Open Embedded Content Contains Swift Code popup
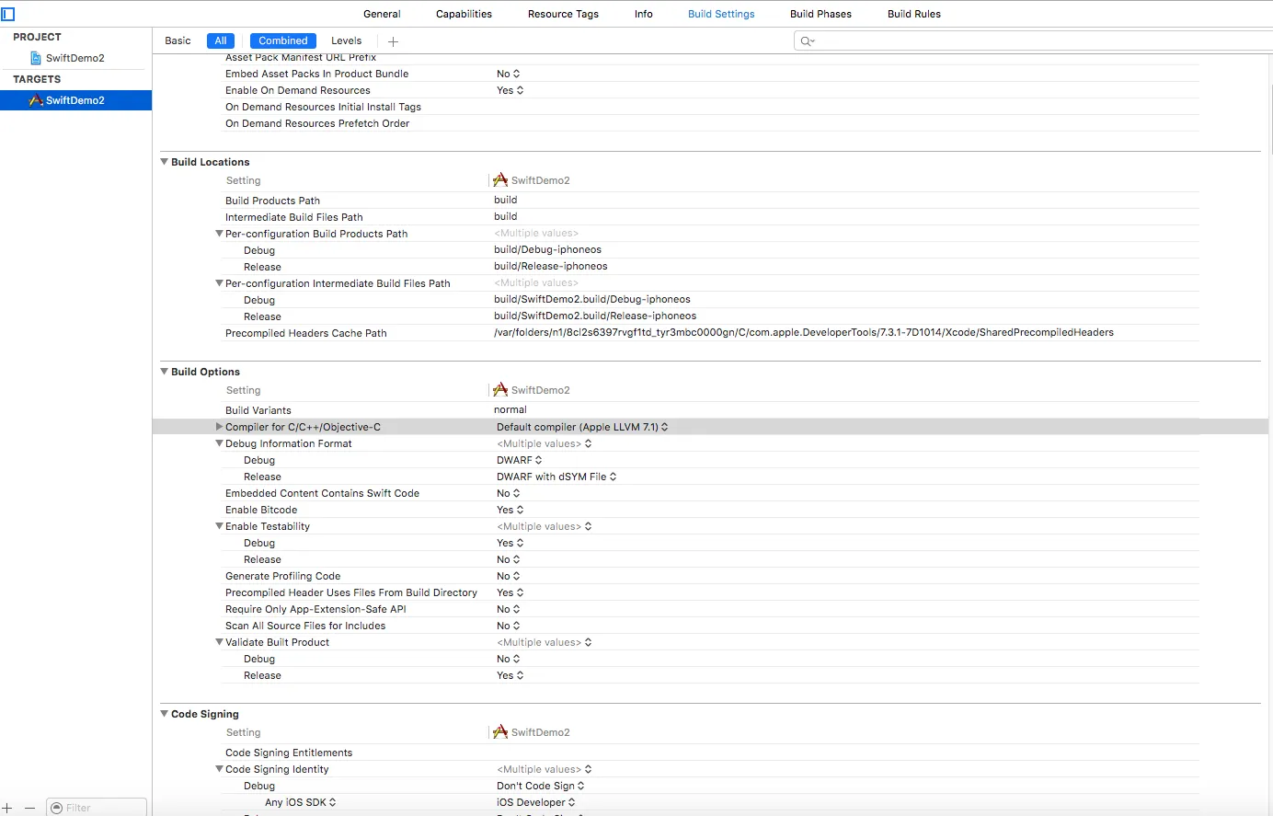 point(509,493)
